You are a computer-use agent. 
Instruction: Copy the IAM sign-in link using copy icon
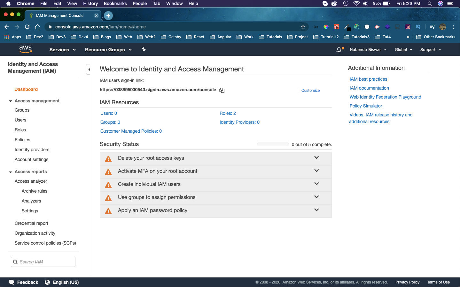[222, 90]
